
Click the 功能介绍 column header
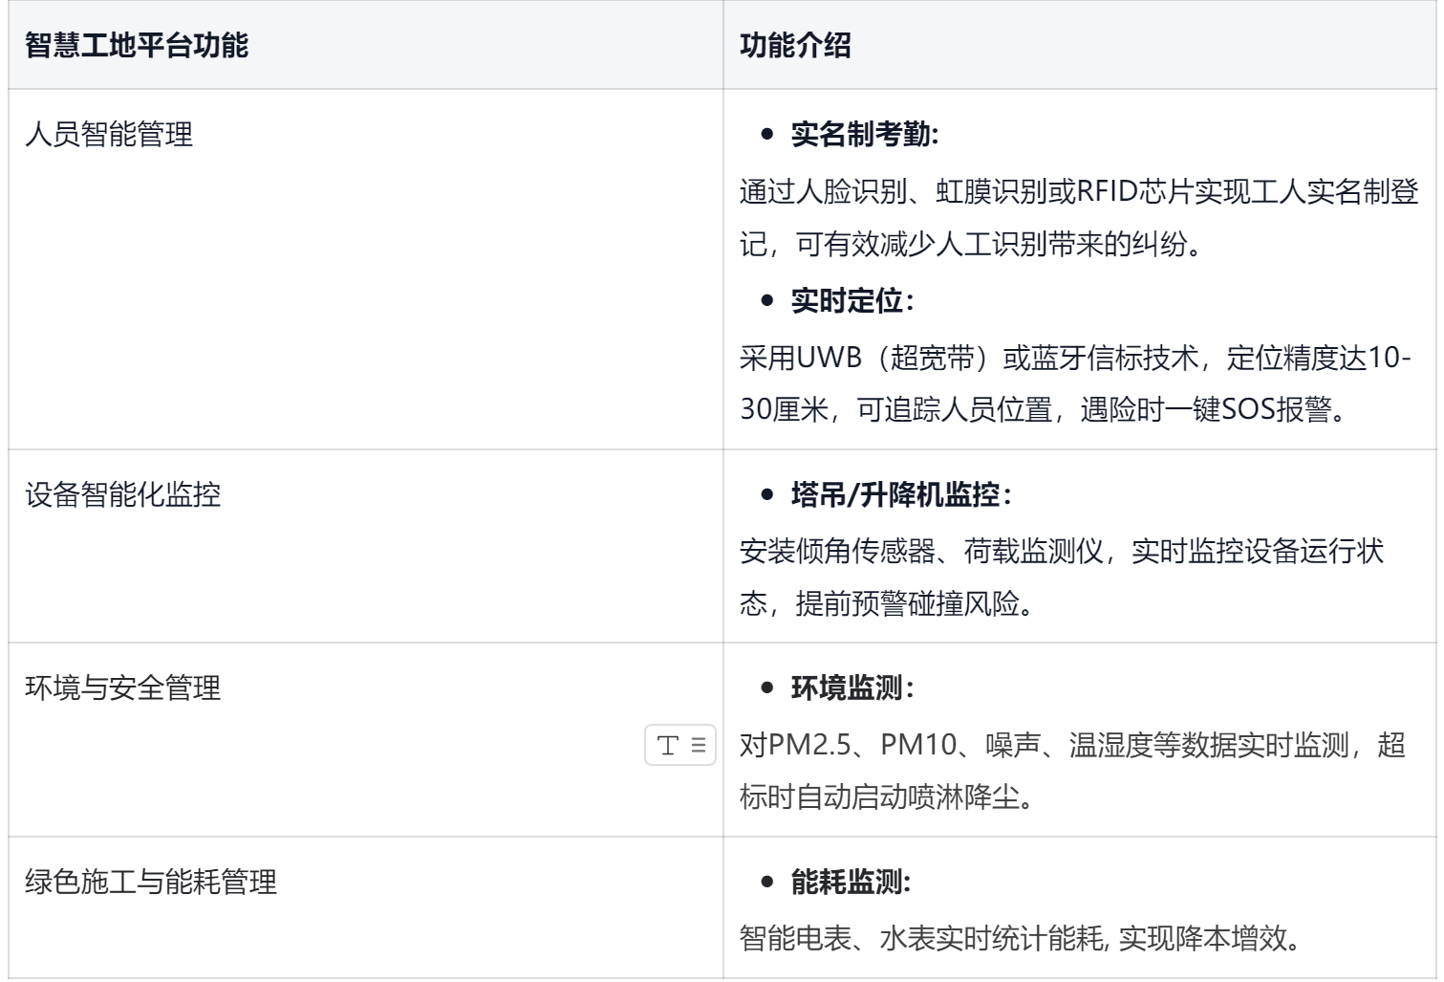coord(794,45)
